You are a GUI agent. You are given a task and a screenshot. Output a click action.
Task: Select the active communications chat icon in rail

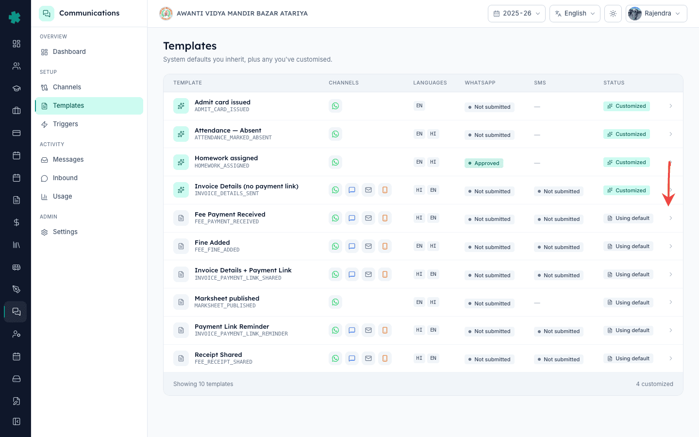pos(17,312)
